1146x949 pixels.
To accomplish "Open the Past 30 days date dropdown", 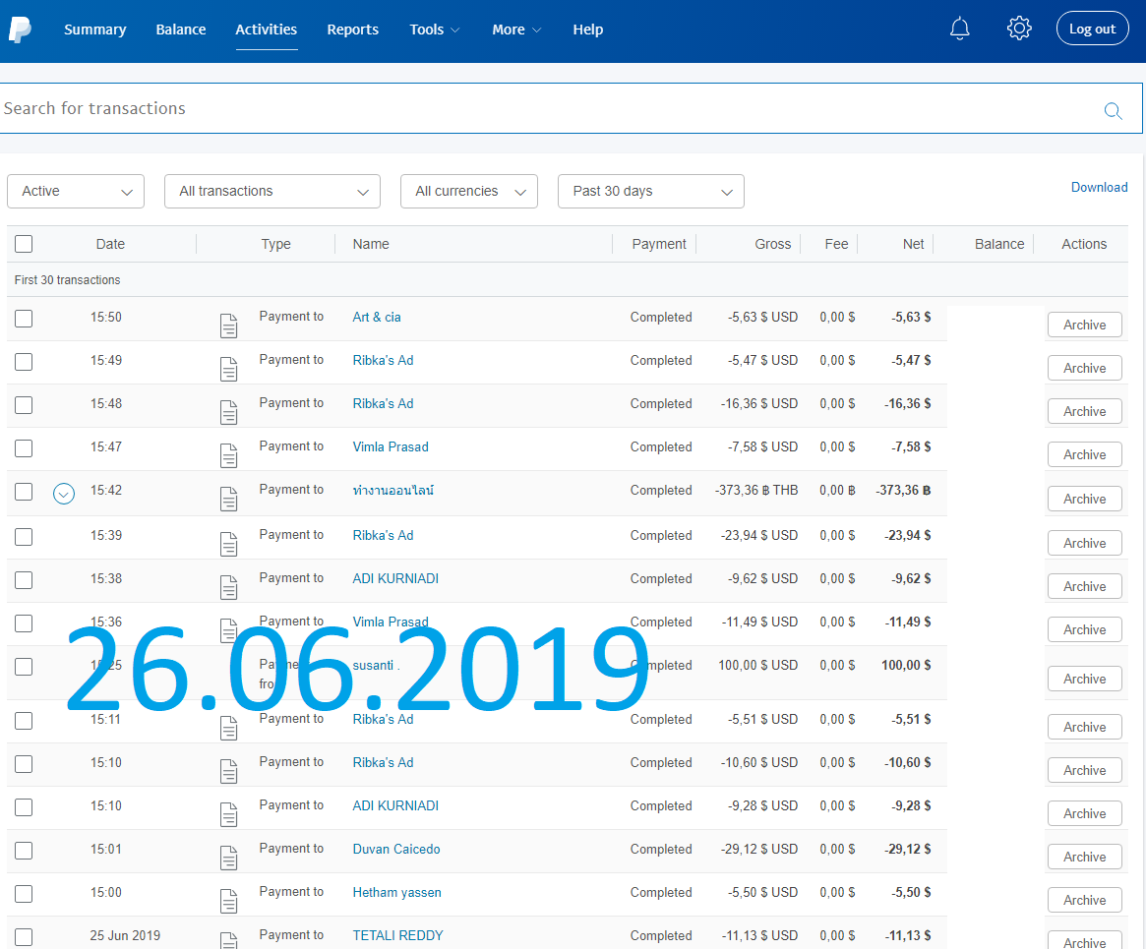I will pyautogui.click(x=650, y=191).
